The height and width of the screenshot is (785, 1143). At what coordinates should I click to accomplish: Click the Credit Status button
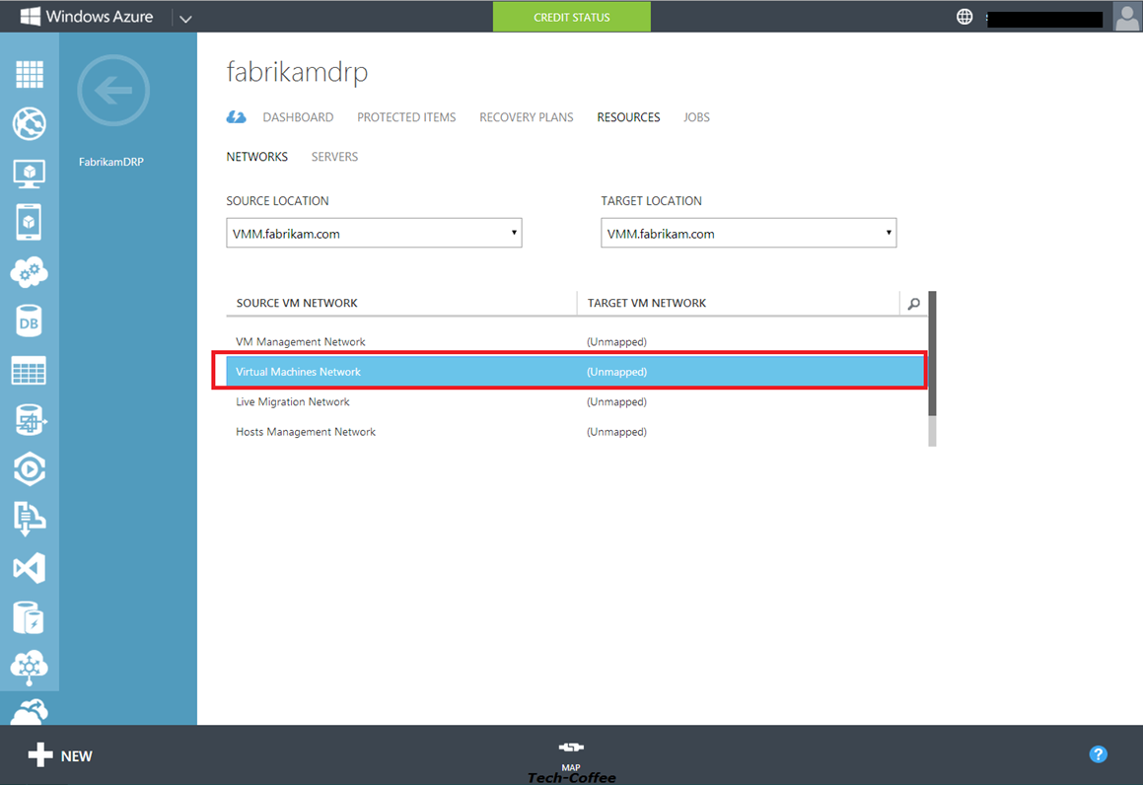[x=572, y=17]
